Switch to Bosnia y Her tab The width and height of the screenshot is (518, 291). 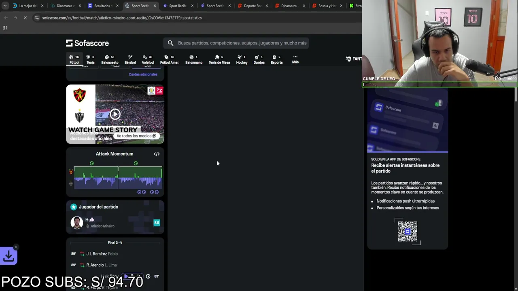click(327, 6)
